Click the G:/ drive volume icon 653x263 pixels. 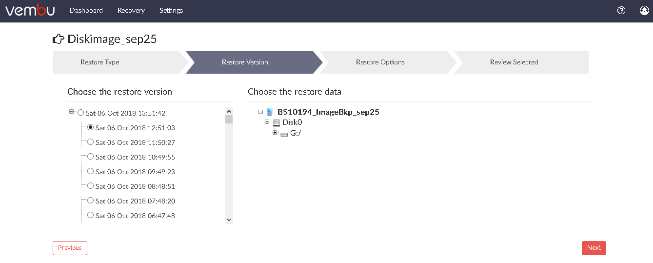pos(284,133)
